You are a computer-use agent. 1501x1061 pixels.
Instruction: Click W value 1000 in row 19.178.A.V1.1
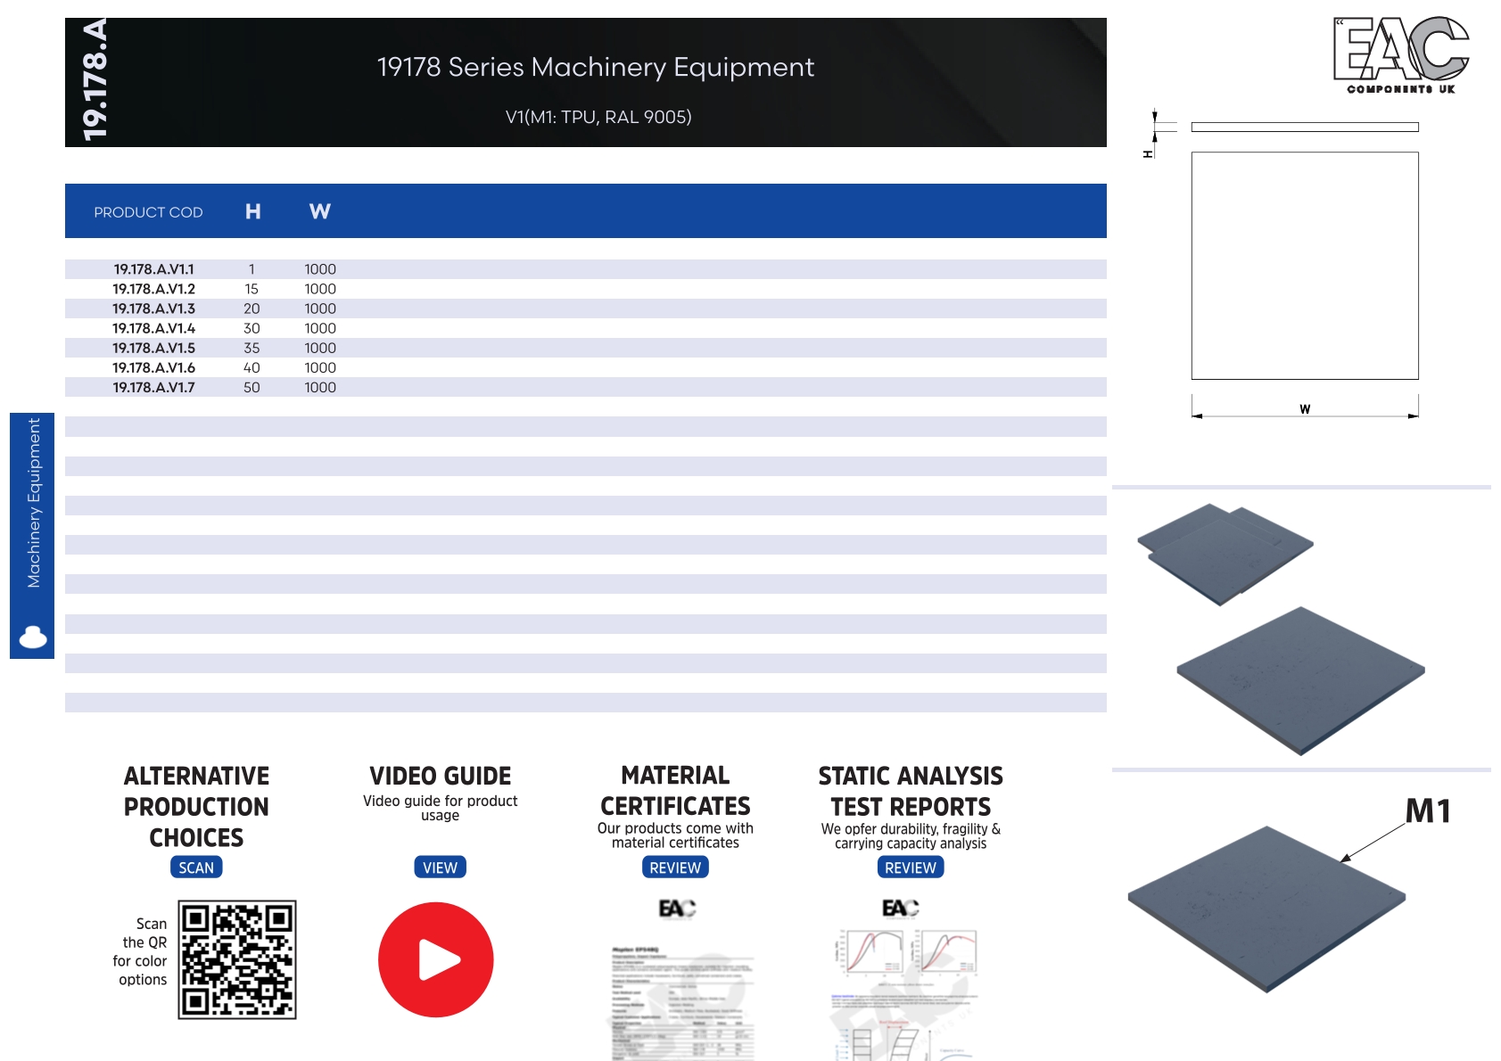click(320, 269)
